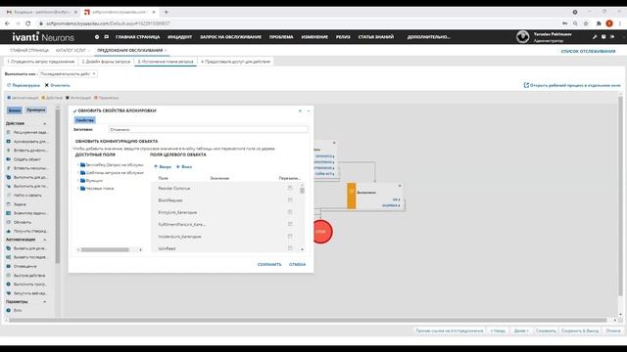Collapse the Автоматизация section
This screenshot has height=352, width=627.
point(44,240)
